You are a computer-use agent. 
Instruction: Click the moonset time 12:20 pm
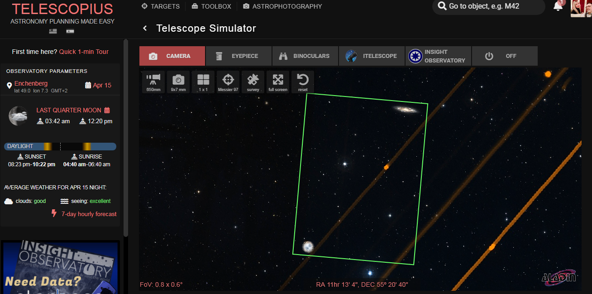pyautogui.click(x=100, y=121)
